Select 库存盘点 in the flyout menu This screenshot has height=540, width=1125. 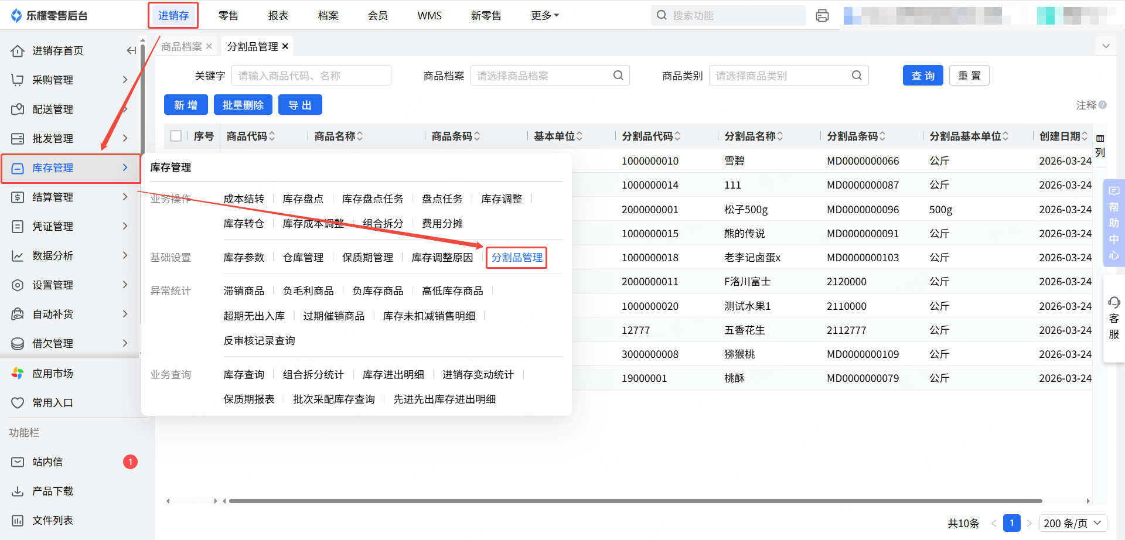[303, 199]
